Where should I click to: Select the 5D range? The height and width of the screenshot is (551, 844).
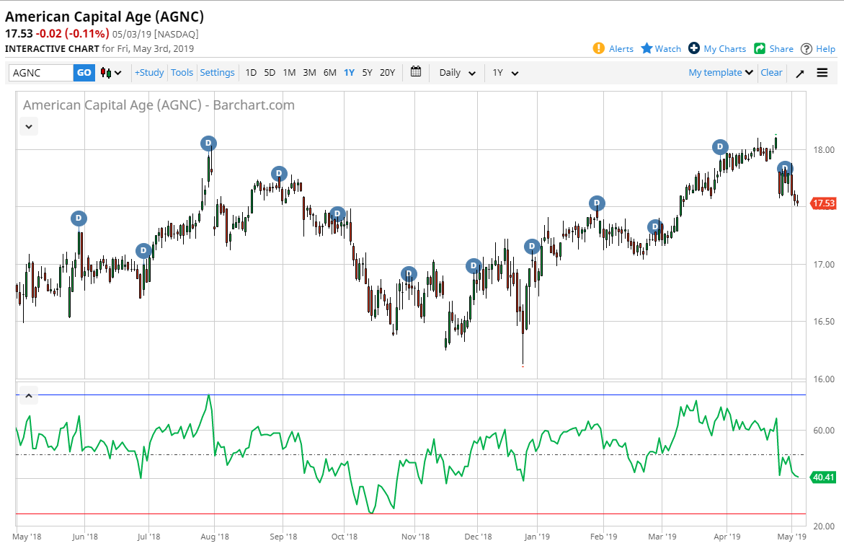[x=270, y=73]
